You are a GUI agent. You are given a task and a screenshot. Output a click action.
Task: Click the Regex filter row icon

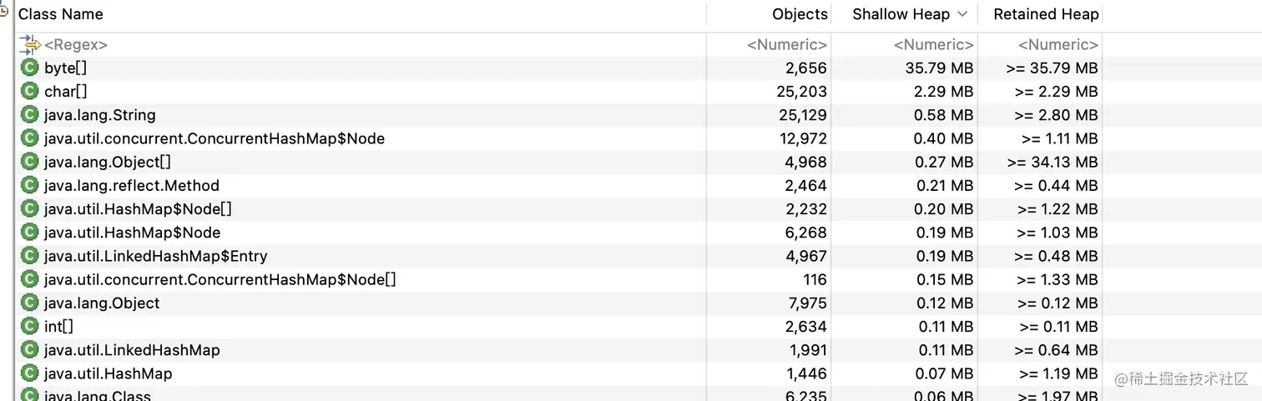(30, 44)
